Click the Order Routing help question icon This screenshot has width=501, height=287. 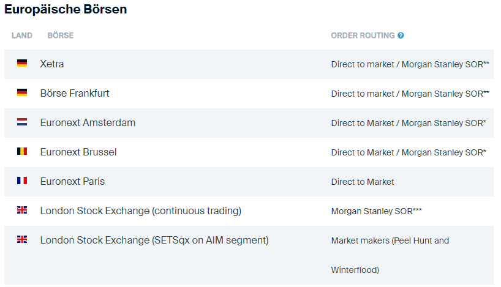401,35
